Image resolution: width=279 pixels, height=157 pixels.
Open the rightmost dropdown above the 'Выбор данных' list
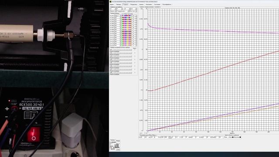(x=133, y=11)
